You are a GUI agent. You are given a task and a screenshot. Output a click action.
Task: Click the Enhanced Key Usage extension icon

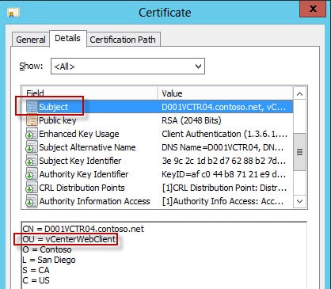32,134
